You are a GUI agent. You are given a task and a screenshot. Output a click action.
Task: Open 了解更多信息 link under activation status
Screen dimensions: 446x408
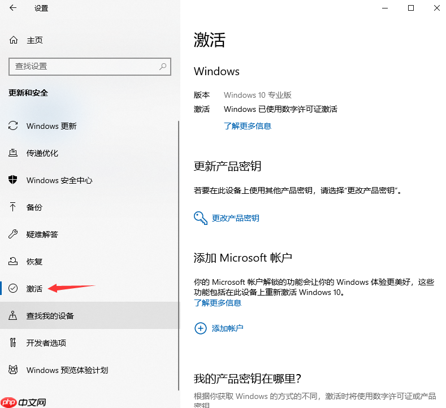248,126
